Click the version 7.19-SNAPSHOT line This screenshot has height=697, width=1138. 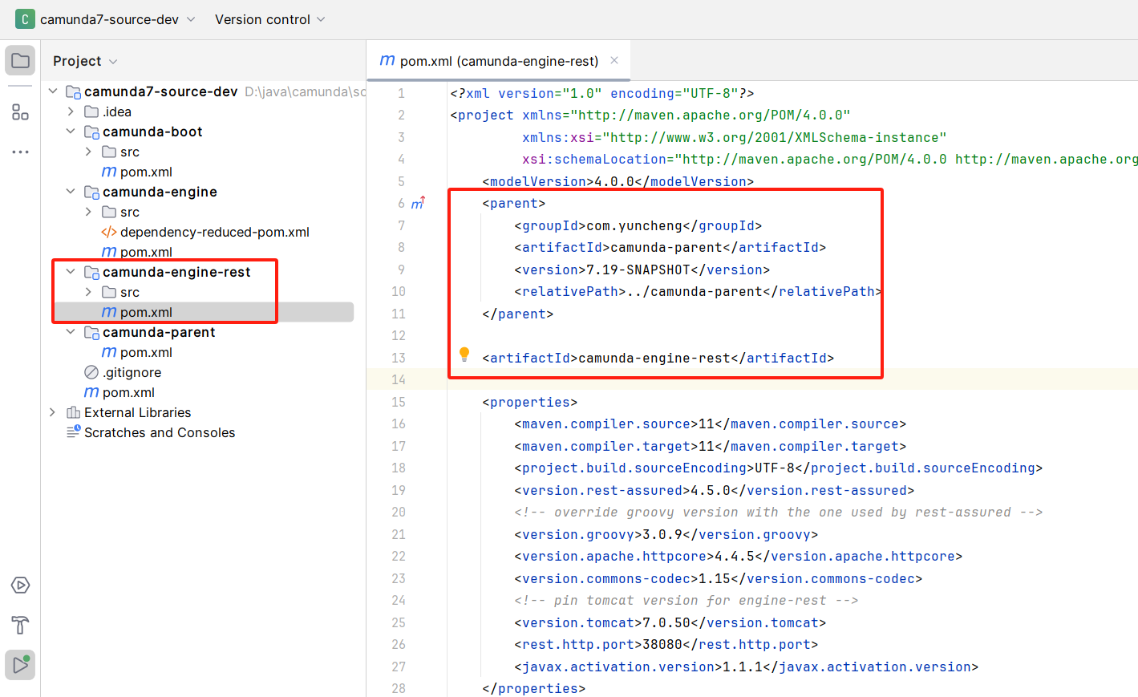642,269
